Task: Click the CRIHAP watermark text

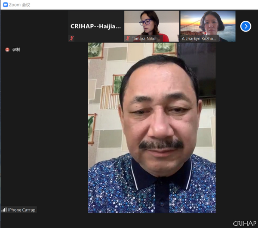Action: (244, 223)
